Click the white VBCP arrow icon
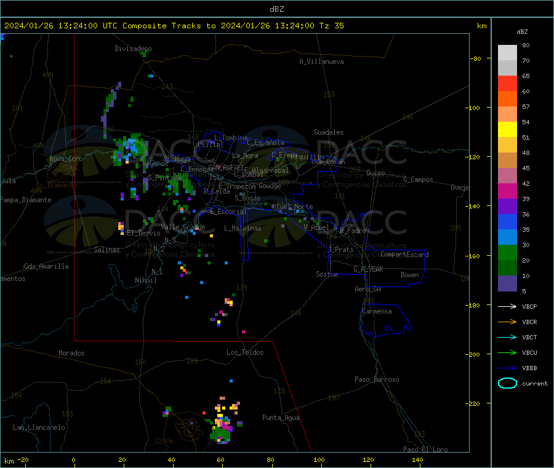554x468 pixels. coord(507,306)
